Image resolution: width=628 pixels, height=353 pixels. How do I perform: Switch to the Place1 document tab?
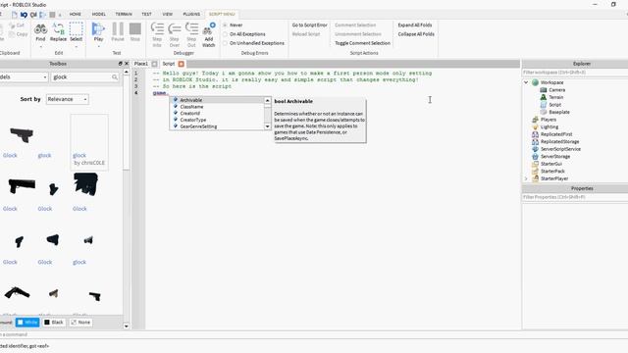pyautogui.click(x=141, y=64)
